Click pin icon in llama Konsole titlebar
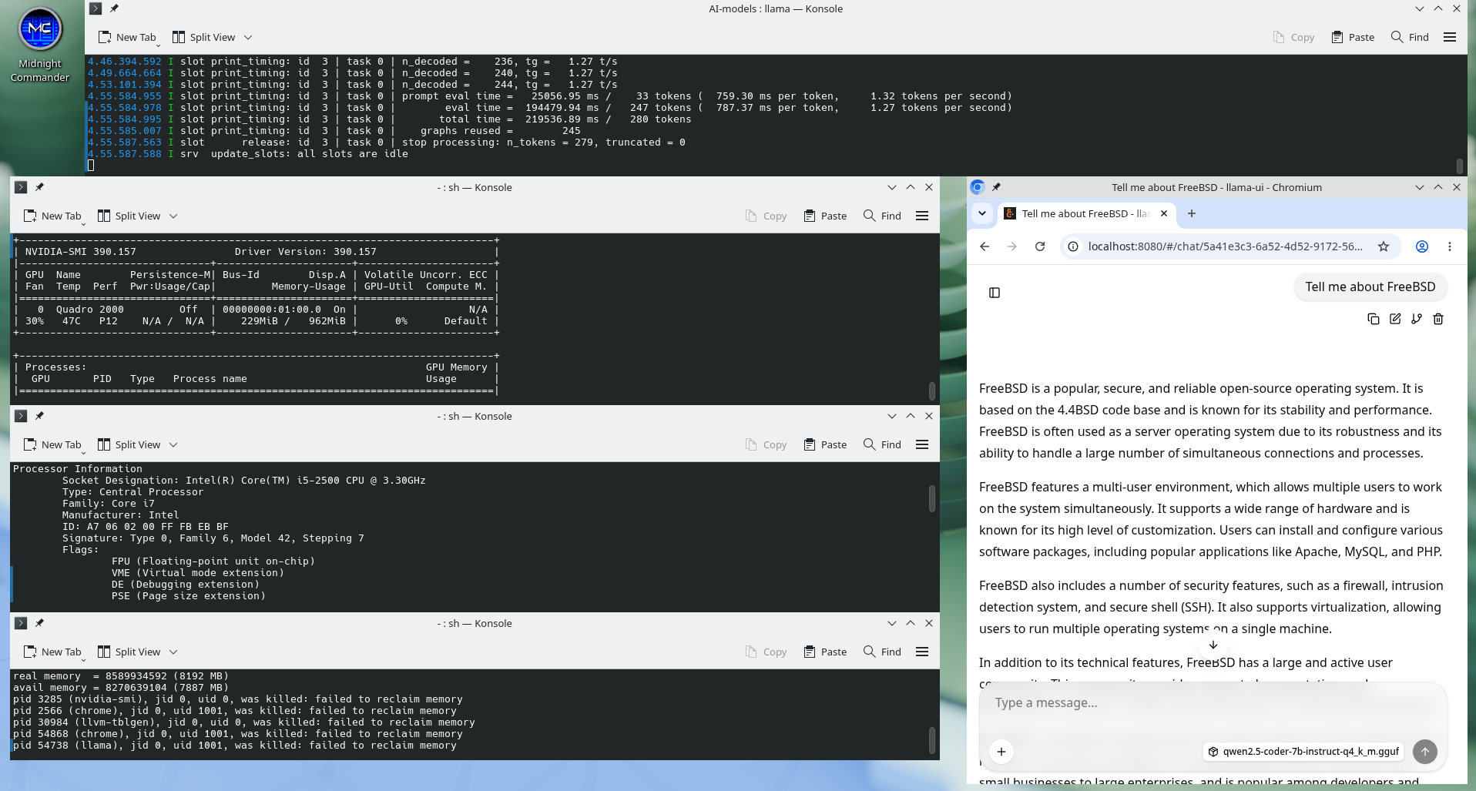This screenshot has height=791, width=1476. point(114,8)
